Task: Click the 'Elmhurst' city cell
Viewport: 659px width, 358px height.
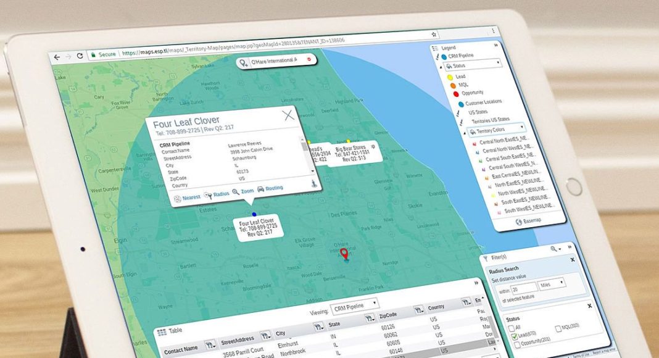Action: (288, 344)
